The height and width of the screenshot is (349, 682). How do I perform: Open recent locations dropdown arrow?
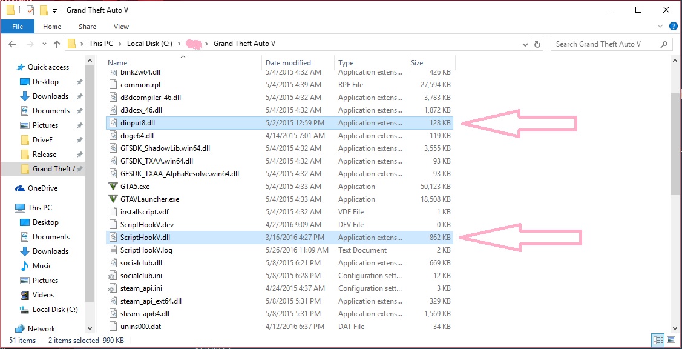pyautogui.click(x=44, y=44)
